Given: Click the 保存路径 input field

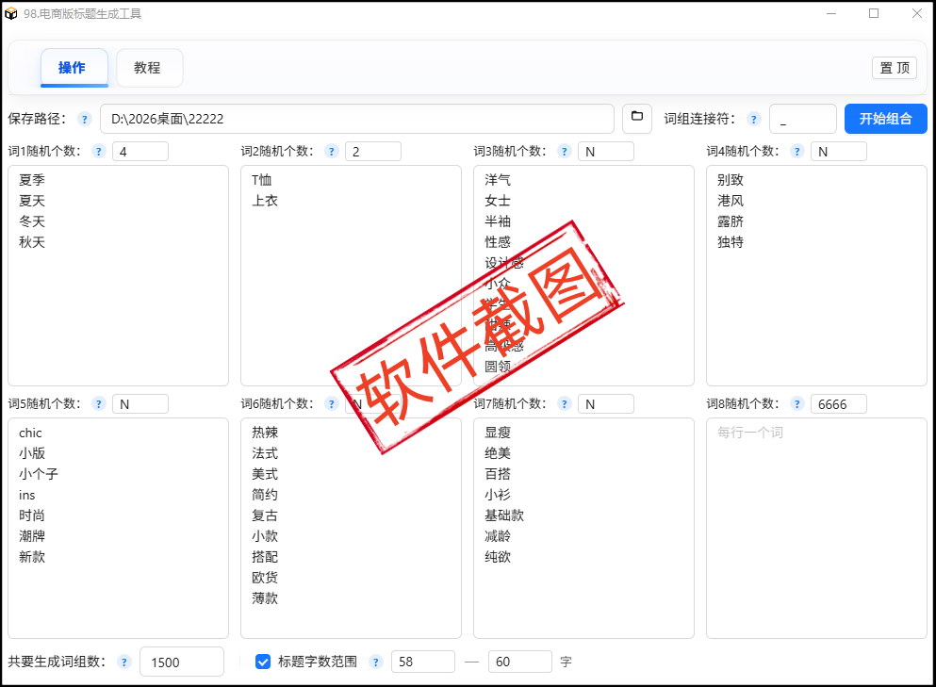Looking at the screenshot, I should point(356,119).
